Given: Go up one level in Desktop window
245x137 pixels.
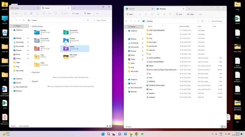Looking at the screenshot, I should [x=139, y=21].
